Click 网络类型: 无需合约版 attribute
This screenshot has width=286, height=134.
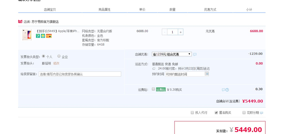coord(97,31)
